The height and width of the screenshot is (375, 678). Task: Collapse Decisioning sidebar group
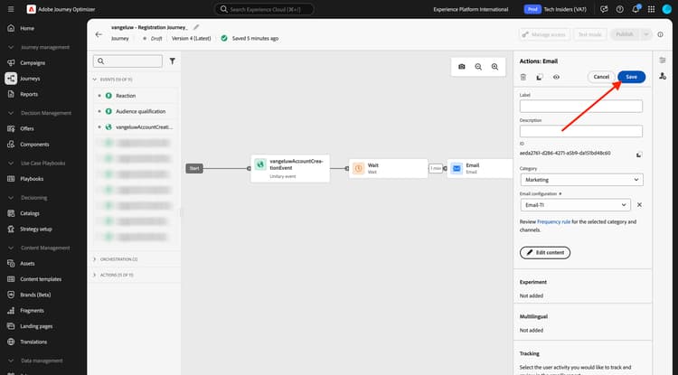click(11, 197)
